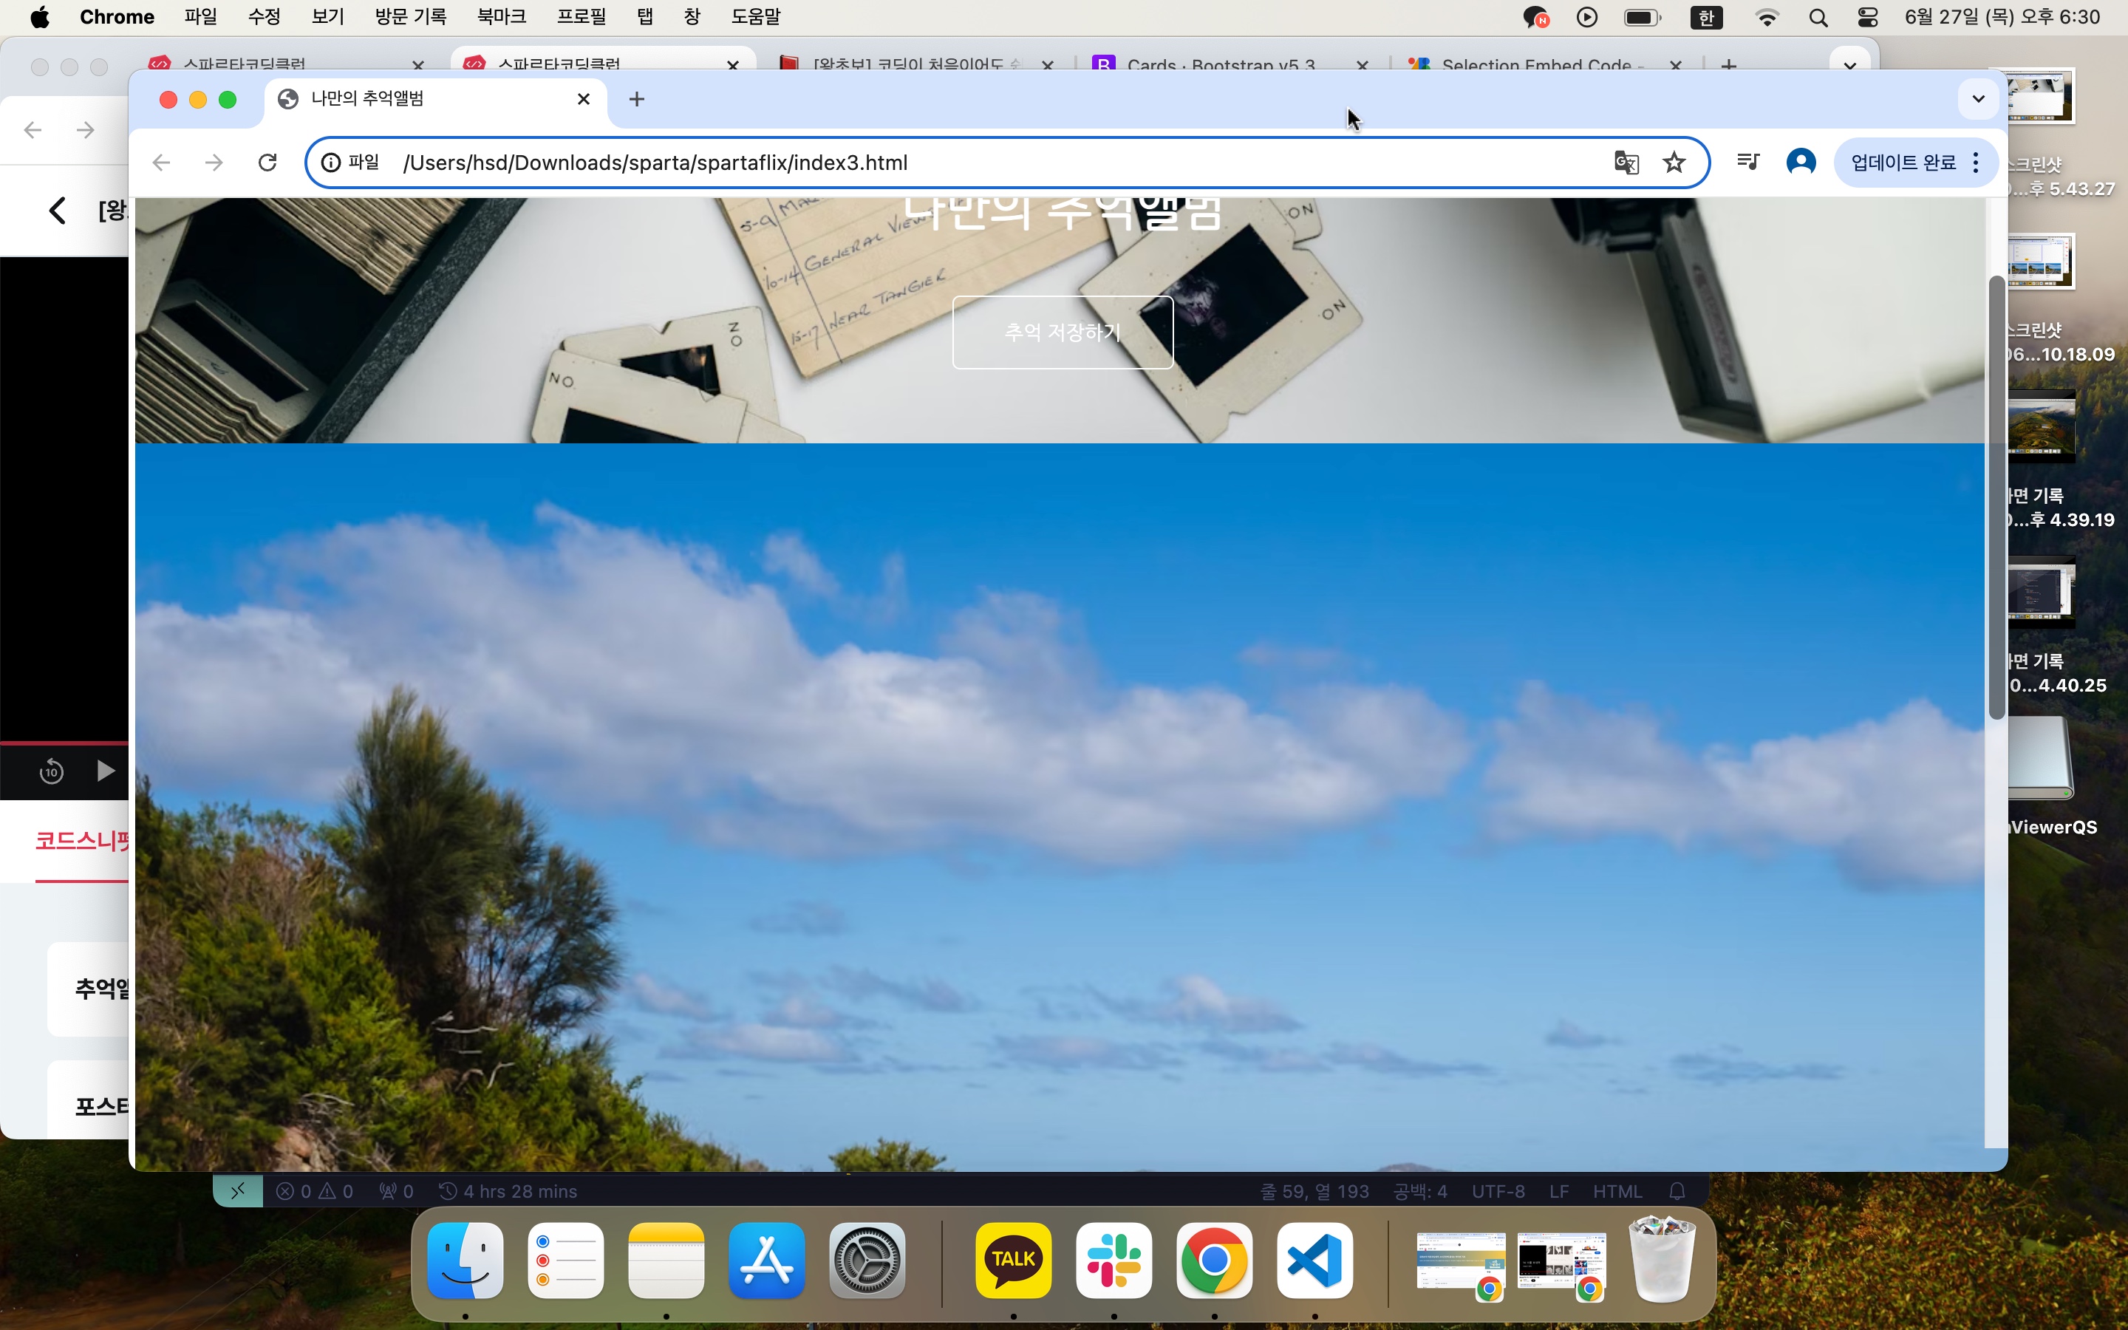
Task: Go forward in front Chrome window
Action: point(214,163)
